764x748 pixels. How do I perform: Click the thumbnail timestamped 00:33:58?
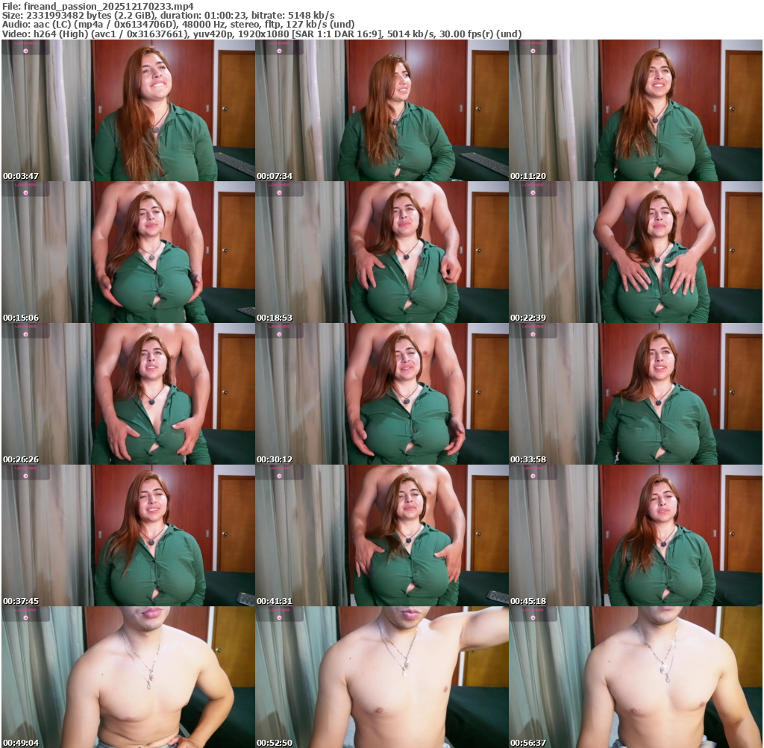coord(636,394)
